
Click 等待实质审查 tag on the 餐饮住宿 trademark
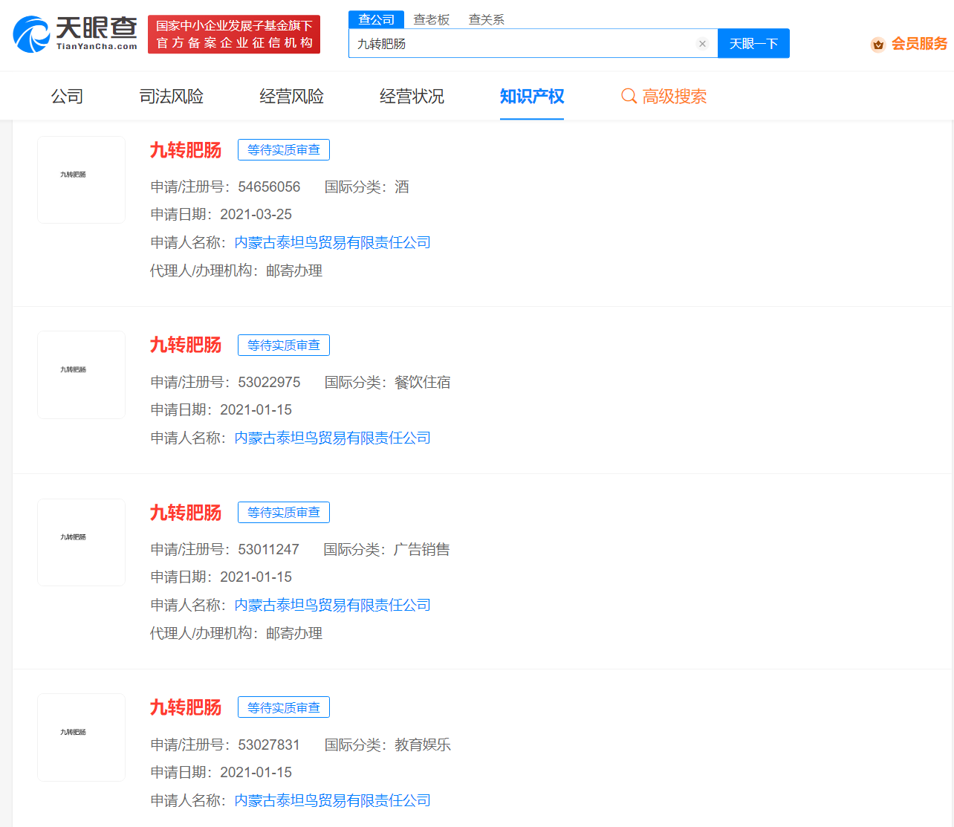pyautogui.click(x=284, y=346)
